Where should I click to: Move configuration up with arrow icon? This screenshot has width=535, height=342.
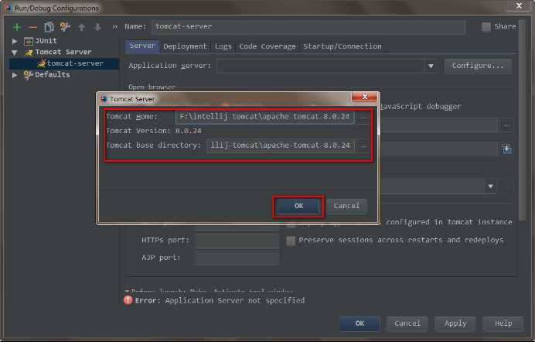(x=81, y=27)
